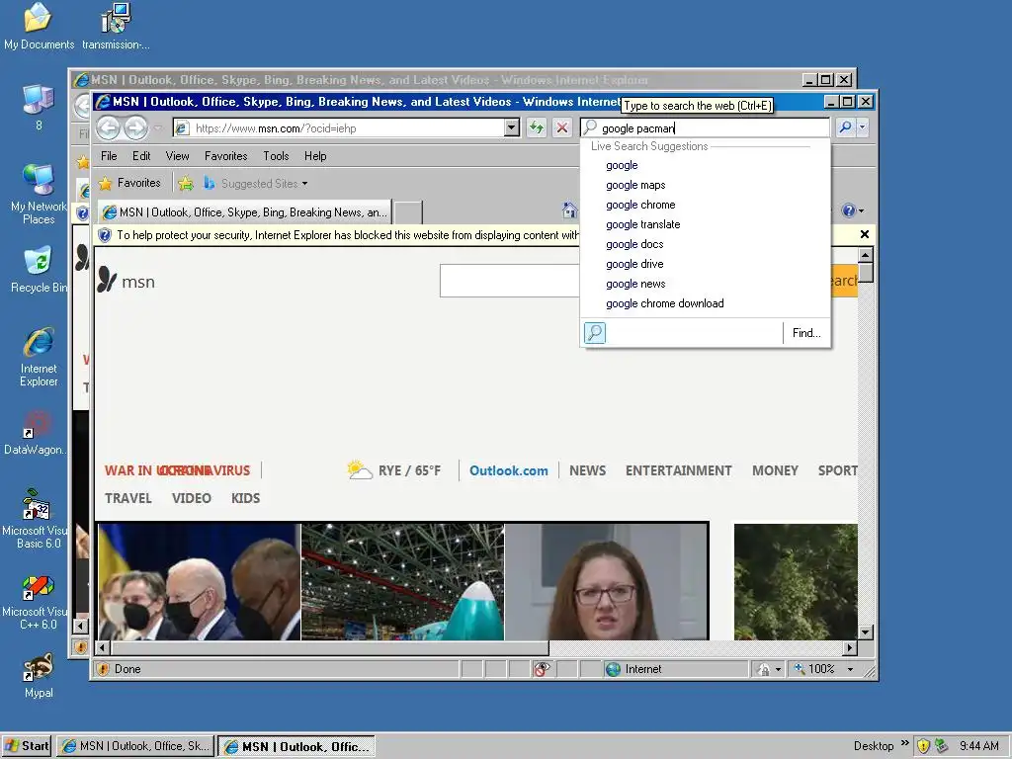
Task: Choose the 'google docs' suggestion
Action: (634, 245)
